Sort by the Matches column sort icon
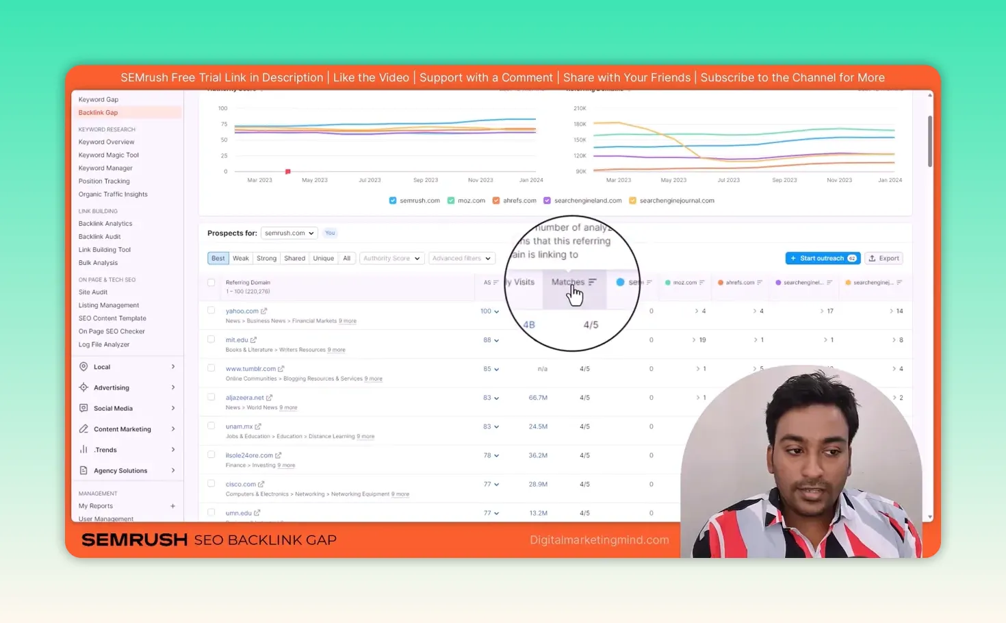1006x623 pixels. pos(592,282)
